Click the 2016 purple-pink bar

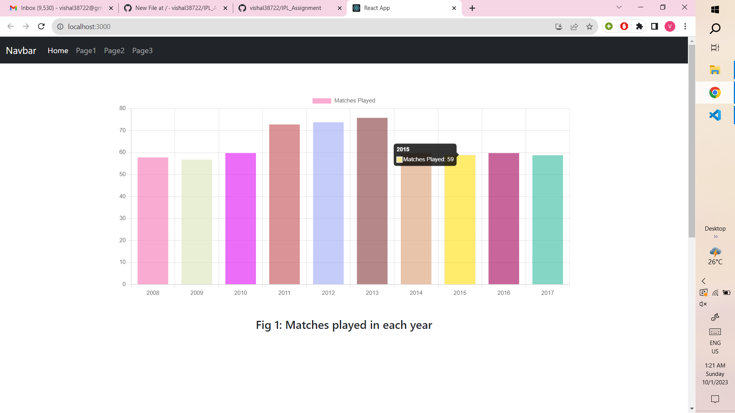coord(504,219)
